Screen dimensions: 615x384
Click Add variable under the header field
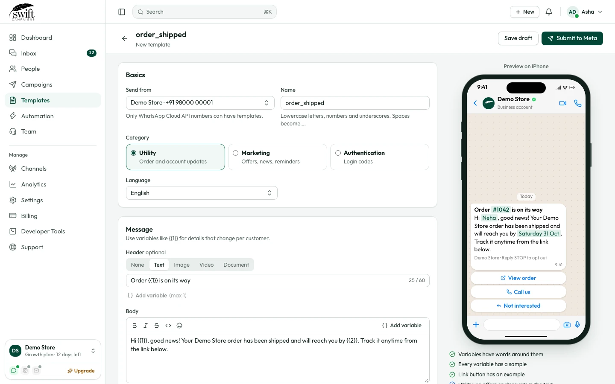[x=157, y=296]
